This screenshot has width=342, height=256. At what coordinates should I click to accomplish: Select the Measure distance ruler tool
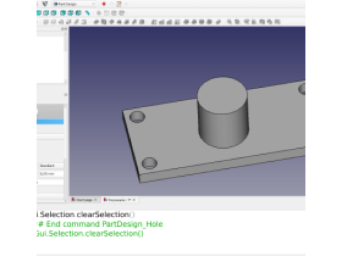pos(88,13)
